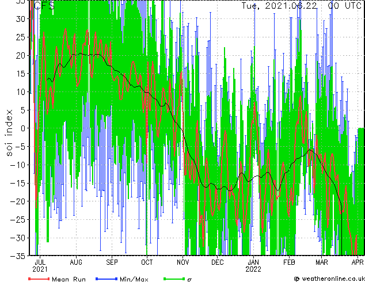Click the MAR x-axis label

coord(321,262)
